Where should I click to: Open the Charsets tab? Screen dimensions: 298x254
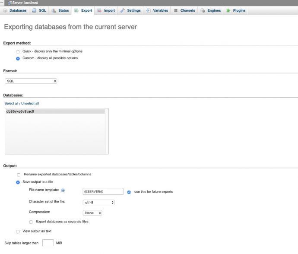[184, 10]
